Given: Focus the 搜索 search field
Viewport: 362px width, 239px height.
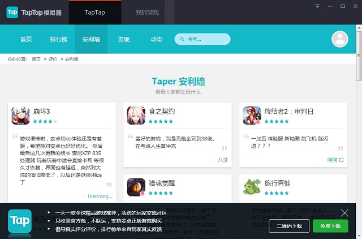Looking at the screenshot, I should tap(202, 39).
